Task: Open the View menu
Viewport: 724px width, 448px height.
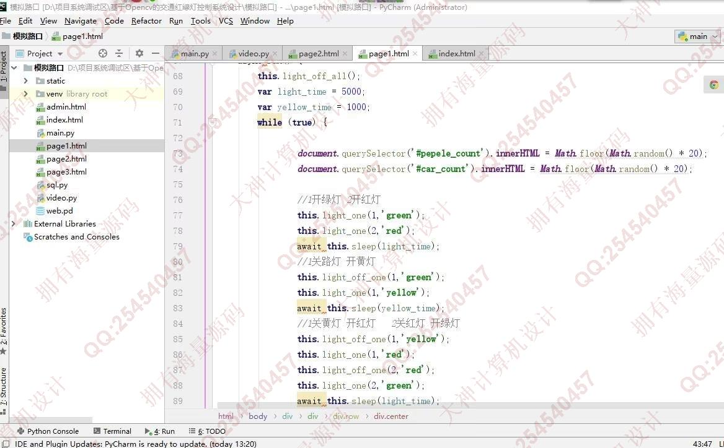Action: pyautogui.click(x=48, y=21)
